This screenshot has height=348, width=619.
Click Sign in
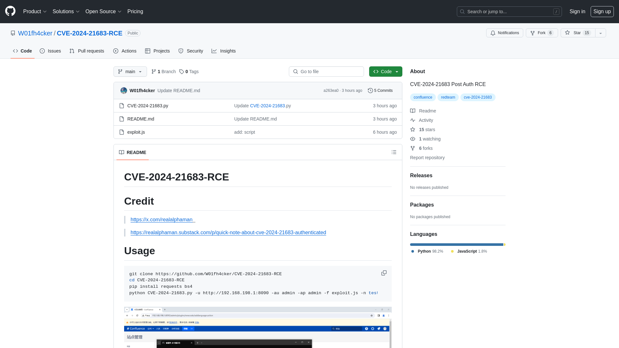pyautogui.click(x=577, y=12)
